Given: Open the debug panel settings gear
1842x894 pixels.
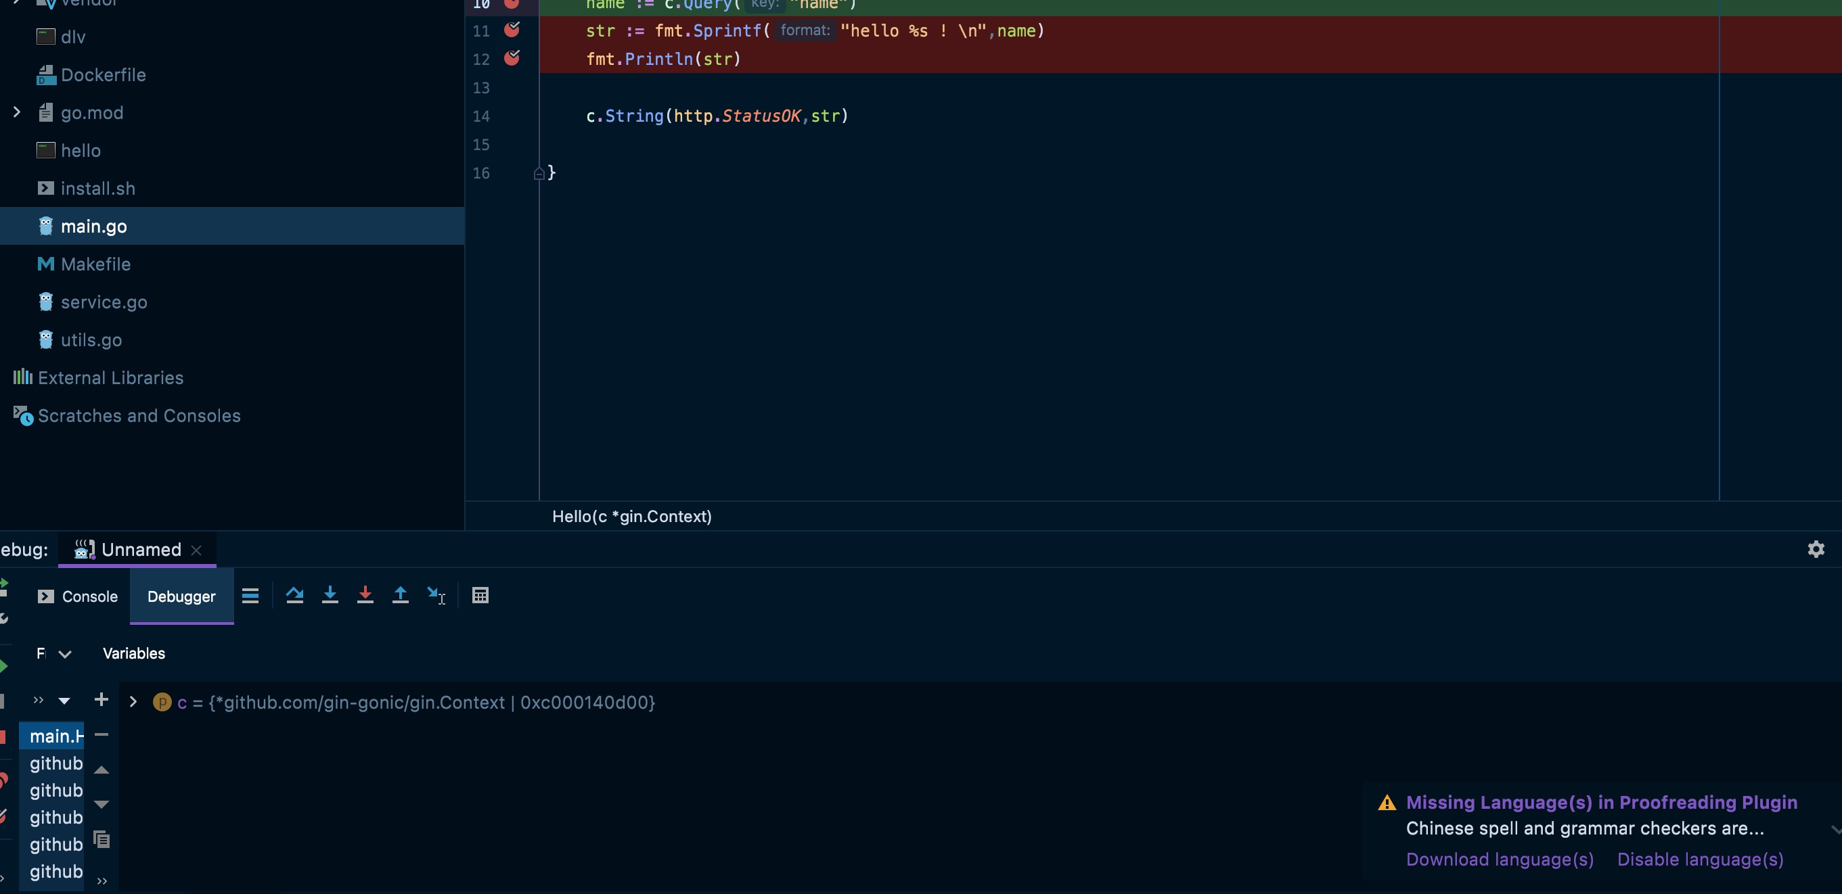Looking at the screenshot, I should coord(1816,549).
